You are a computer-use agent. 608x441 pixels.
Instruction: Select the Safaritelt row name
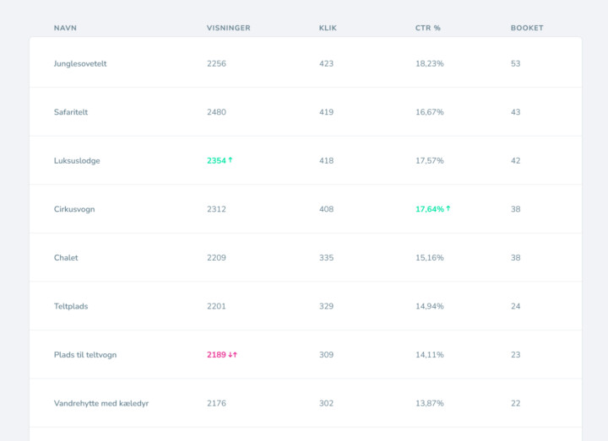coord(71,112)
